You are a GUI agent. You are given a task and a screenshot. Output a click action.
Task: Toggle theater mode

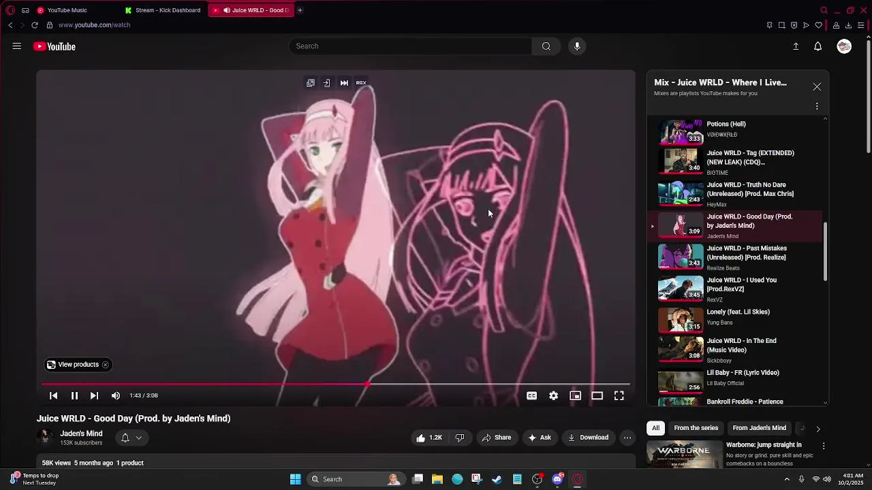(x=597, y=395)
